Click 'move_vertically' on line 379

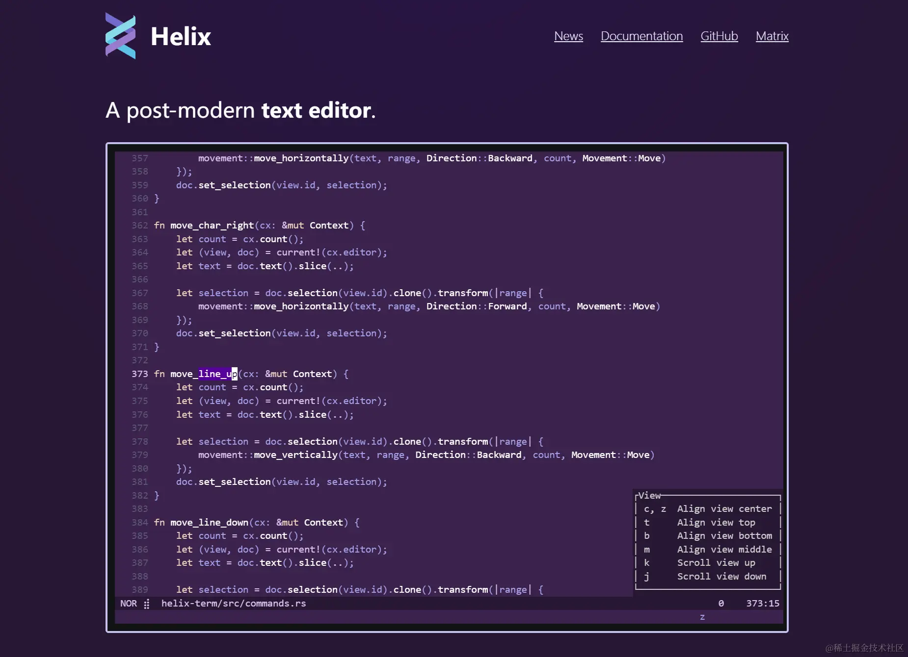click(296, 455)
